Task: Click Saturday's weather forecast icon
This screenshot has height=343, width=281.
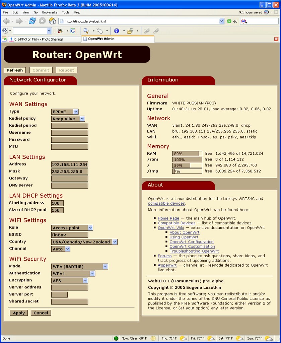Action: click(x=240, y=338)
